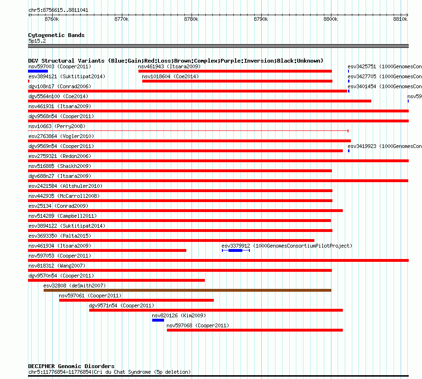
Task: Click nsv442935 (McCarroll2008) label
Action: pyautogui.click(x=64, y=196)
